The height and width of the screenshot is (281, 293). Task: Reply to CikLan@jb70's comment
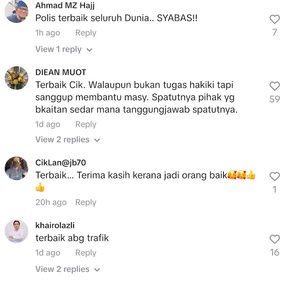[x=86, y=202]
